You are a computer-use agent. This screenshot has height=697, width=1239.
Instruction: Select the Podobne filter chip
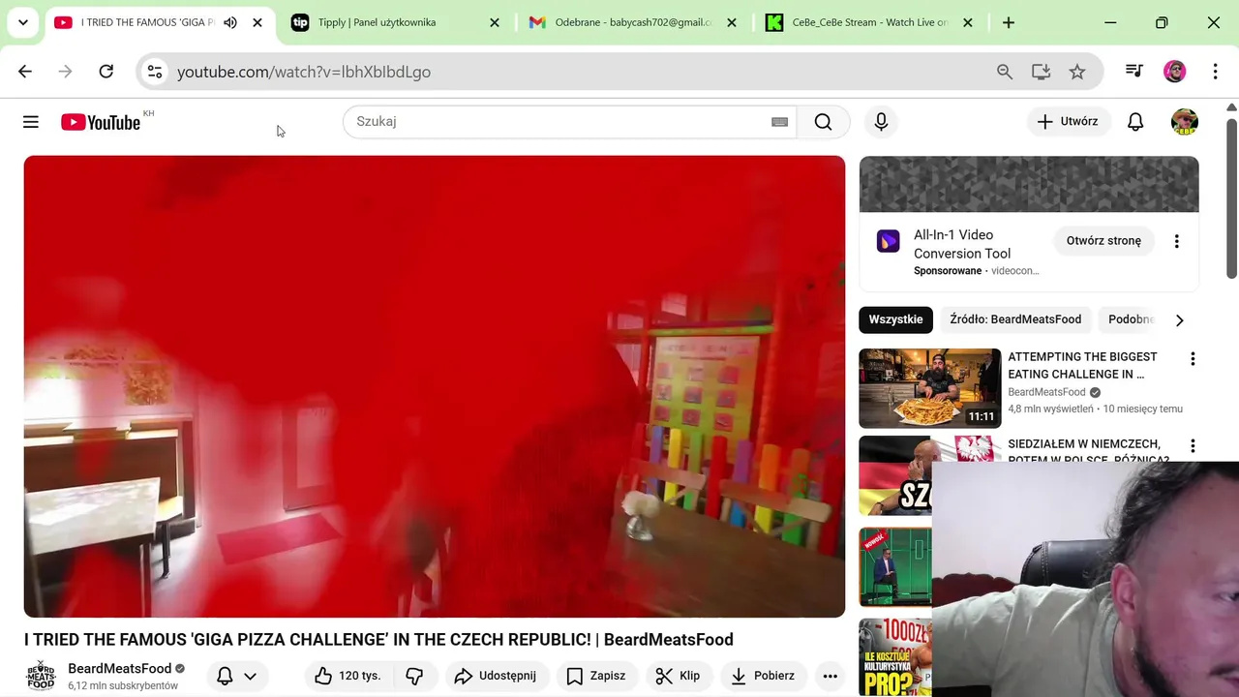[x=1131, y=319]
